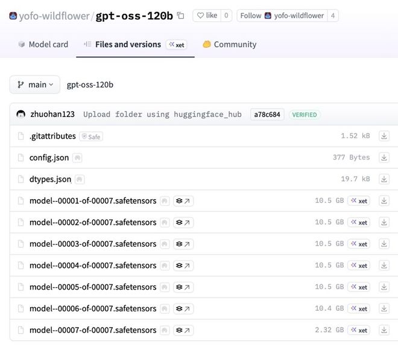Viewport: 398px width, 353px height.
Task: Open the main branch dropdown
Action: pos(35,84)
